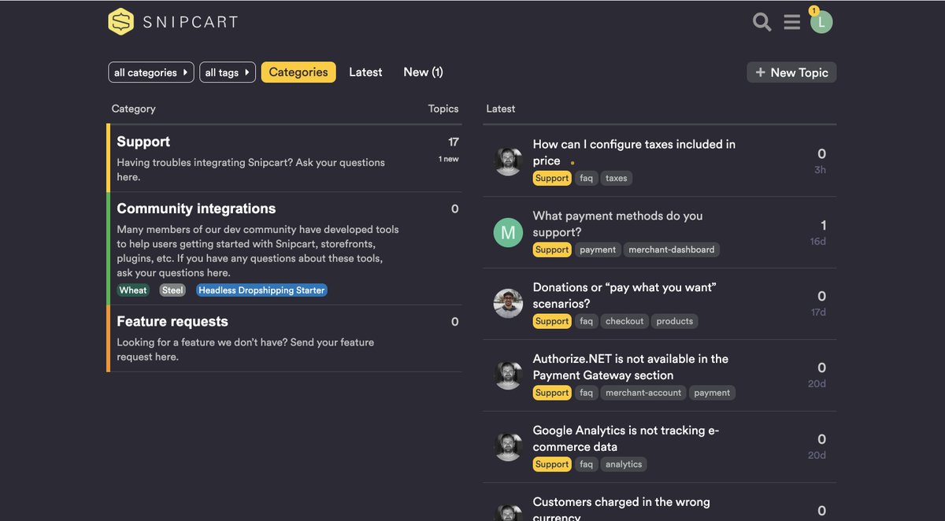
Task: Open the all tags filter dropdown
Action: point(227,72)
